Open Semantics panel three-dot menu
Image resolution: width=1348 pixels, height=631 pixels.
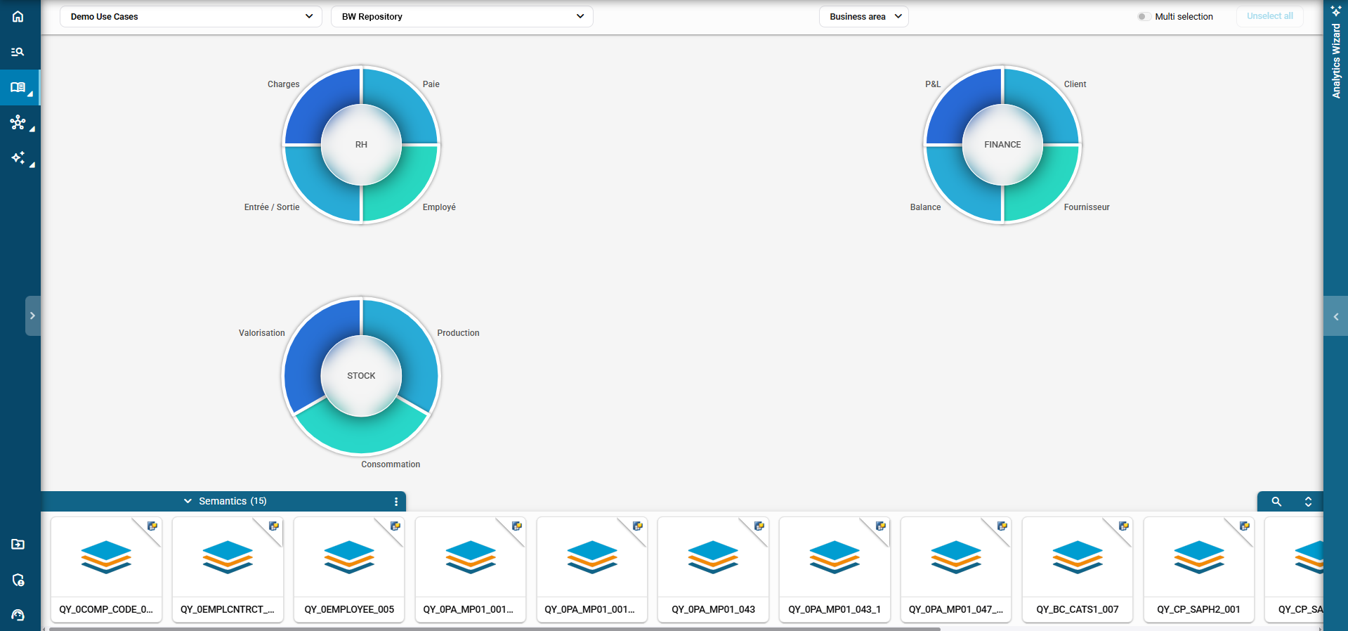click(396, 502)
